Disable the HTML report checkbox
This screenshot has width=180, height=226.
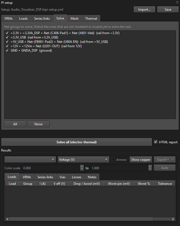(156, 142)
